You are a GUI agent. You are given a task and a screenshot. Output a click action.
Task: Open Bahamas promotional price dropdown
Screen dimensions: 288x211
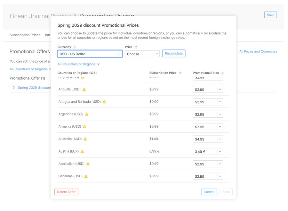coord(208,176)
